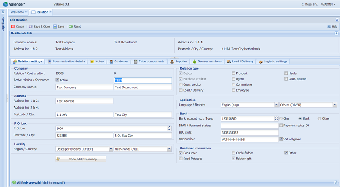This screenshot has height=187, width=340.
Task: Click the Edit Relation panel restore icon
Action: [337, 20]
